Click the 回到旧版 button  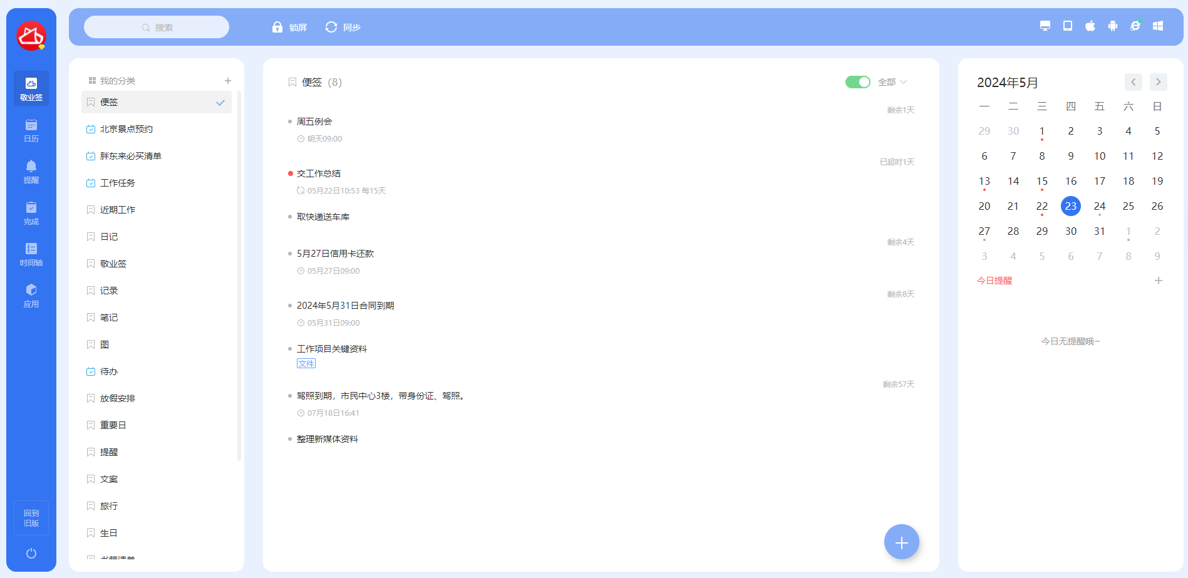[31, 518]
